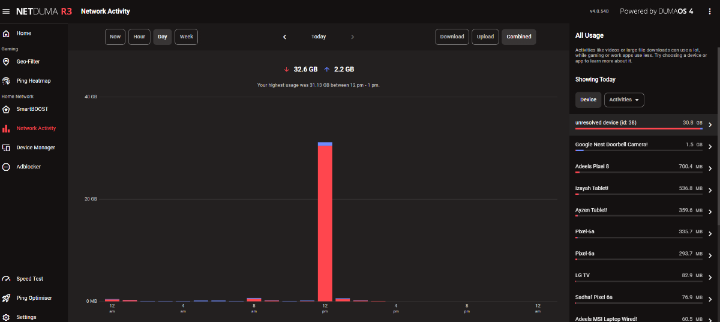
Task: Open the hamburger menu icon
Action: [x=6, y=11]
